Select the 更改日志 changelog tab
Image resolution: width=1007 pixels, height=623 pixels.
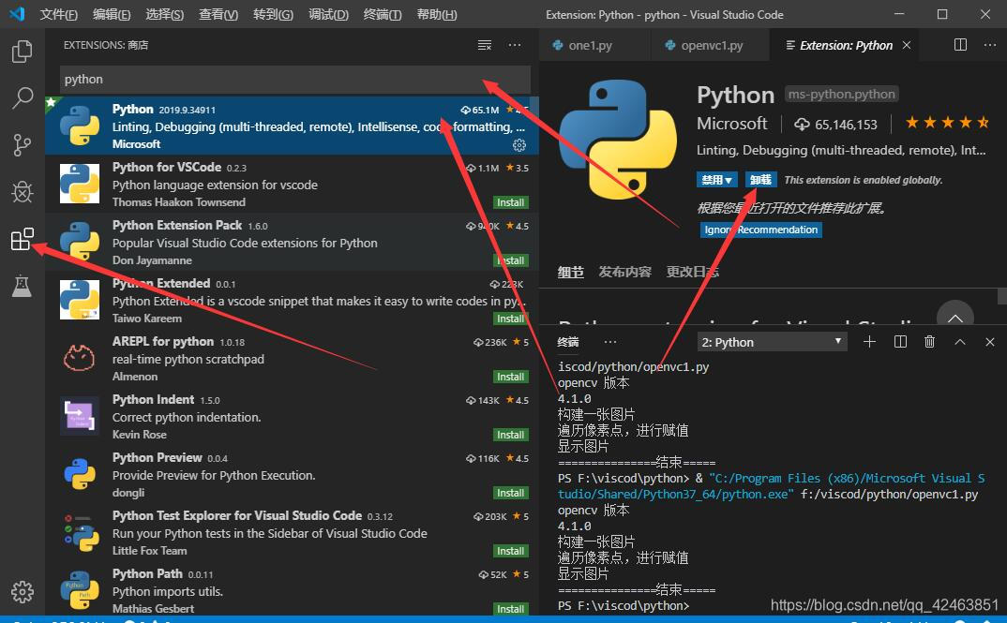tap(692, 272)
